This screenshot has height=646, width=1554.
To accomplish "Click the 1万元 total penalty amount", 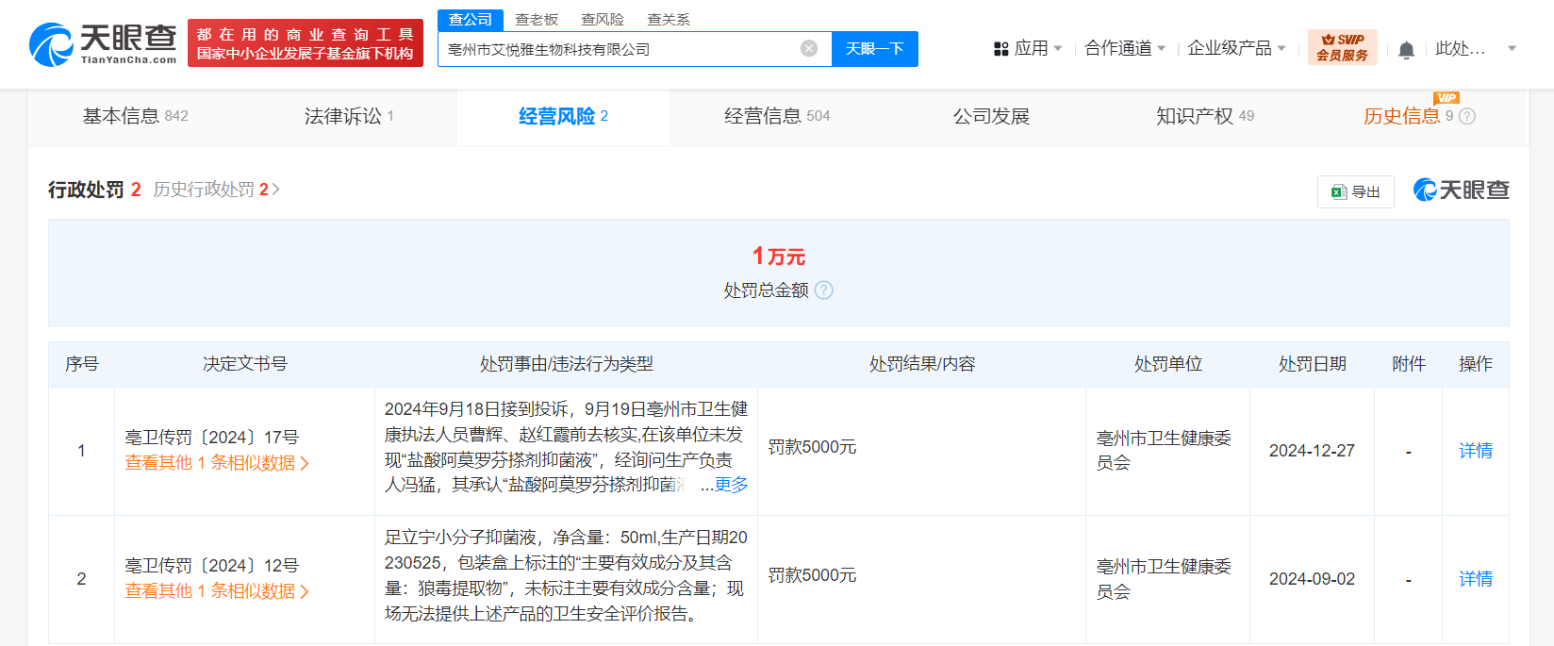I will tap(779, 257).
